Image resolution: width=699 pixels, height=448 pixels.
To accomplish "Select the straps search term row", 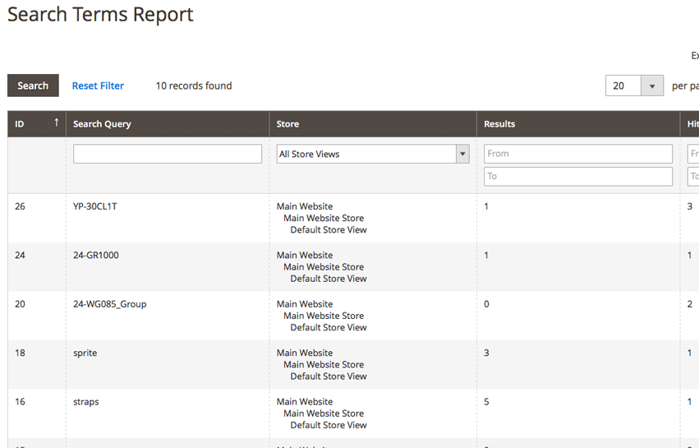I will [x=86, y=402].
